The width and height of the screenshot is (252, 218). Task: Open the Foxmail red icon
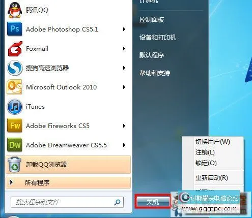(15, 49)
